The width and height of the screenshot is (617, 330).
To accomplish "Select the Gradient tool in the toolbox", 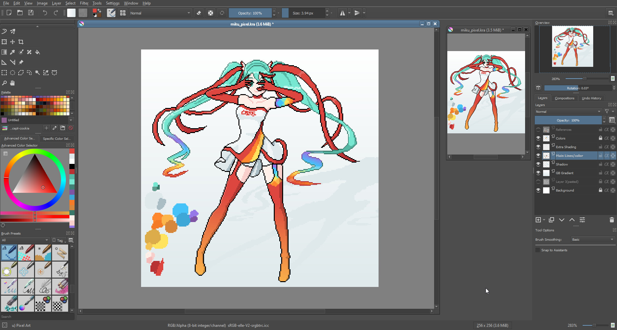I will point(4,52).
